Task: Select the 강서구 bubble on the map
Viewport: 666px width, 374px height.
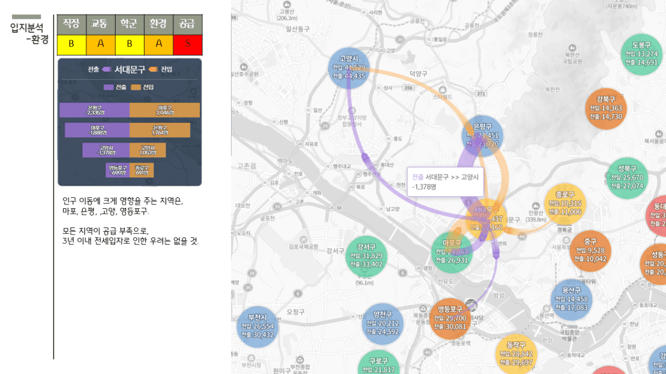Action: (366, 256)
